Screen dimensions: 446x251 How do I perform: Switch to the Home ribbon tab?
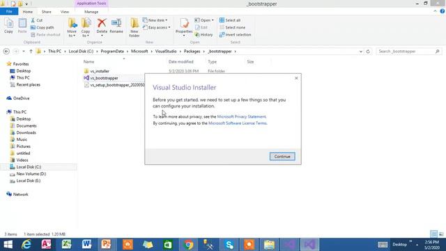28,12
